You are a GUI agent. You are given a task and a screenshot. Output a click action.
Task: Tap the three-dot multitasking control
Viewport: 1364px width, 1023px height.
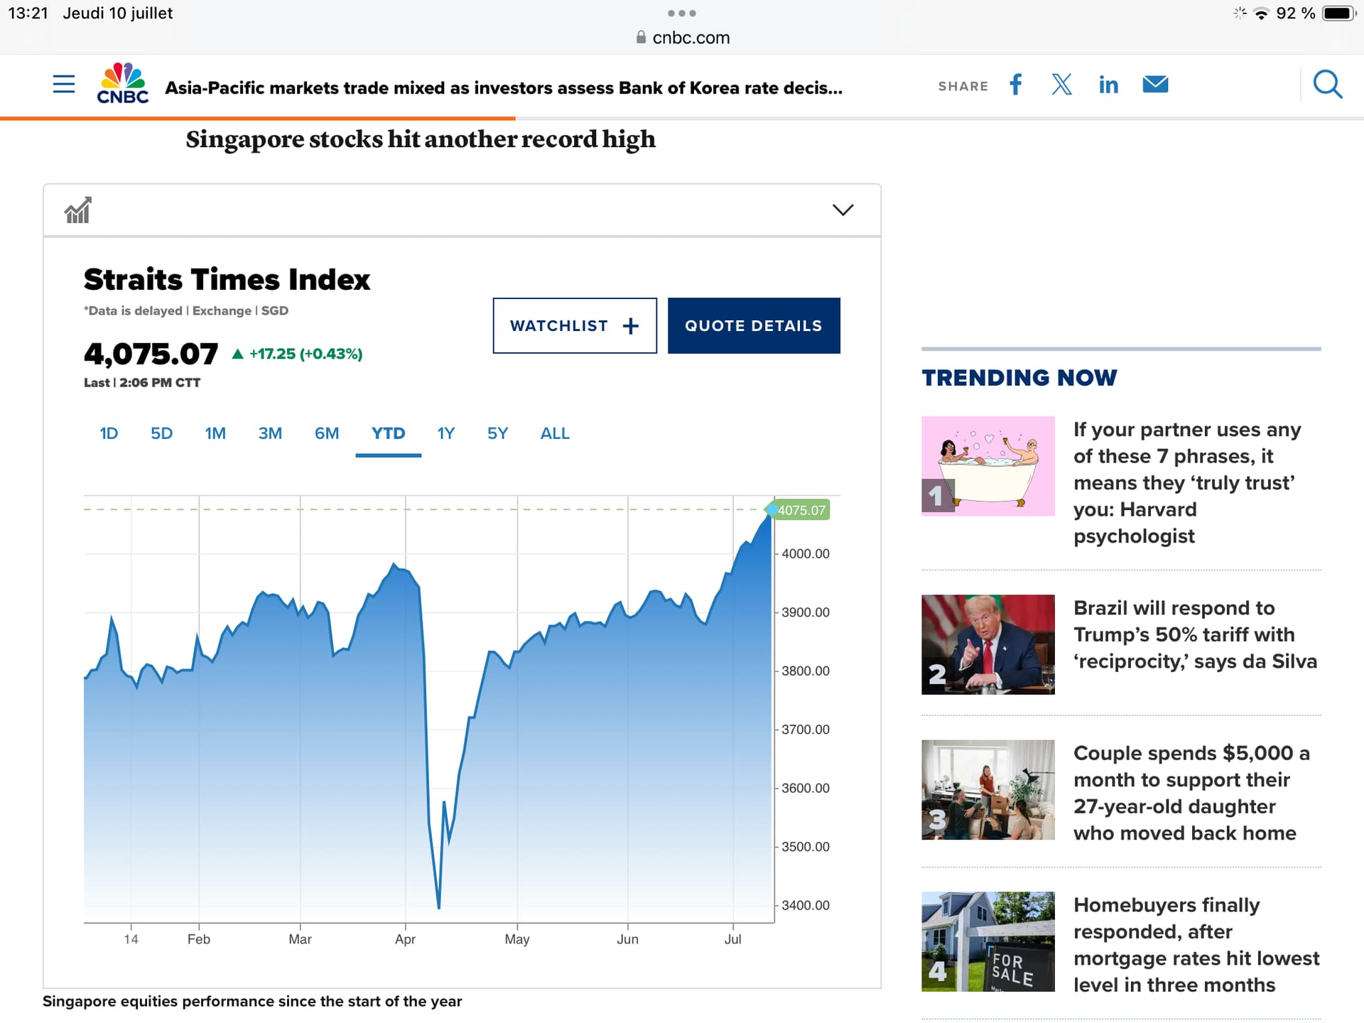point(682,13)
